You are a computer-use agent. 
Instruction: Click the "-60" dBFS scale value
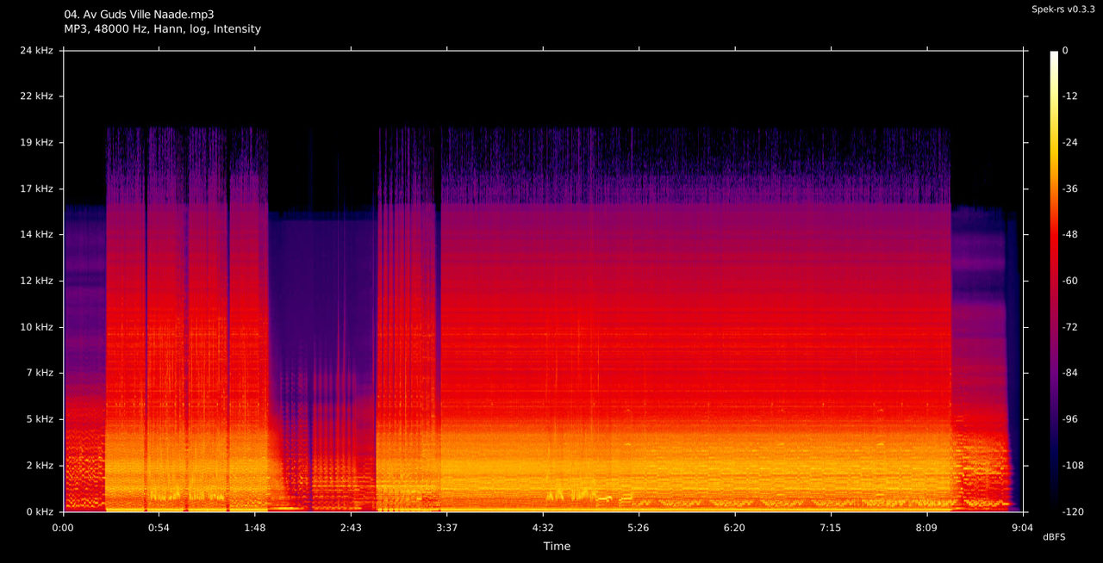[1070, 281]
